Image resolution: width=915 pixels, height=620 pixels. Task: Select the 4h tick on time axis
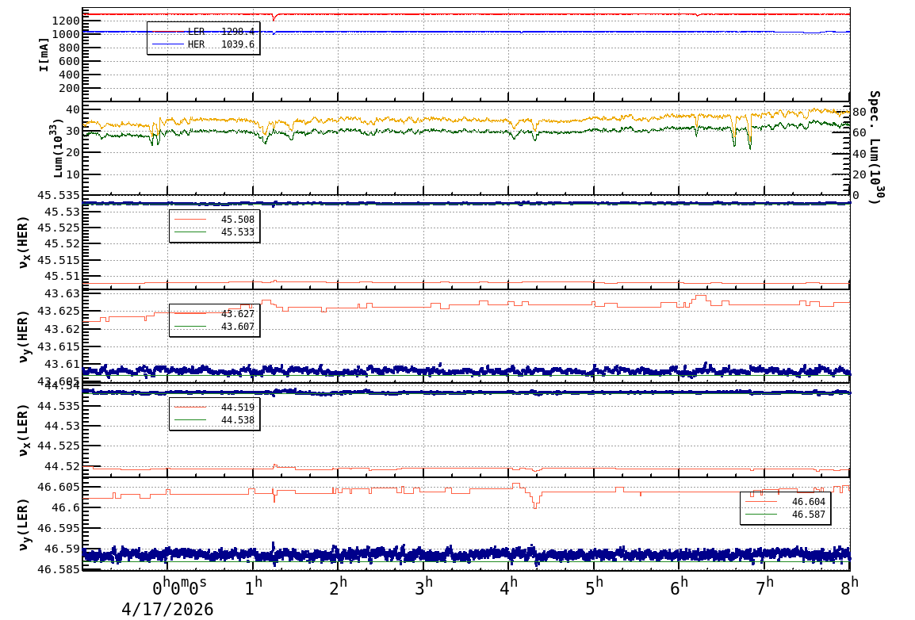tap(508, 587)
